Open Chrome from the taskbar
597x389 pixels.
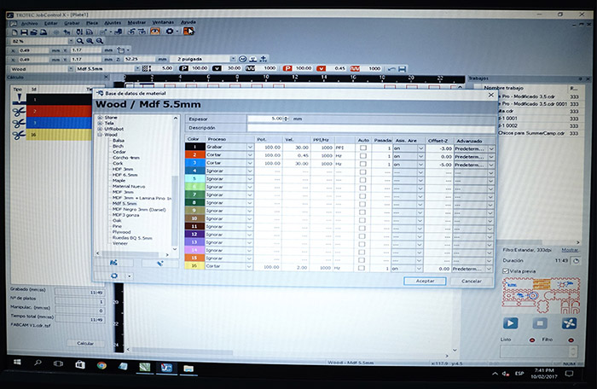click(101, 365)
